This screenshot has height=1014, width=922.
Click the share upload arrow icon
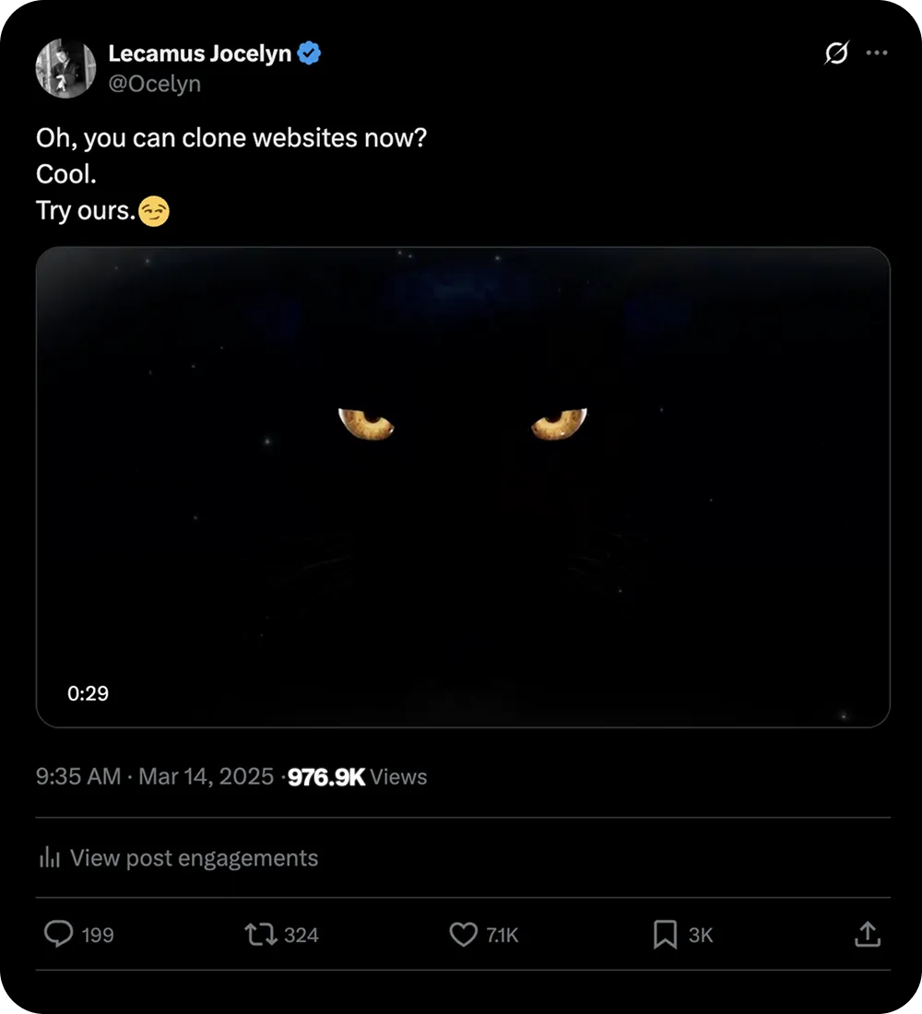867,935
